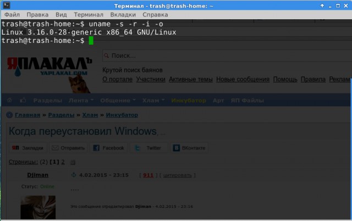Share the topic on Facebook
Viewport: 352px width, 221px height.
pyautogui.click(x=109, y=148)
